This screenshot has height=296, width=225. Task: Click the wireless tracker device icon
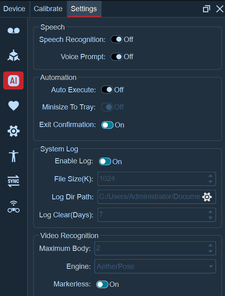tap(14, 207)
